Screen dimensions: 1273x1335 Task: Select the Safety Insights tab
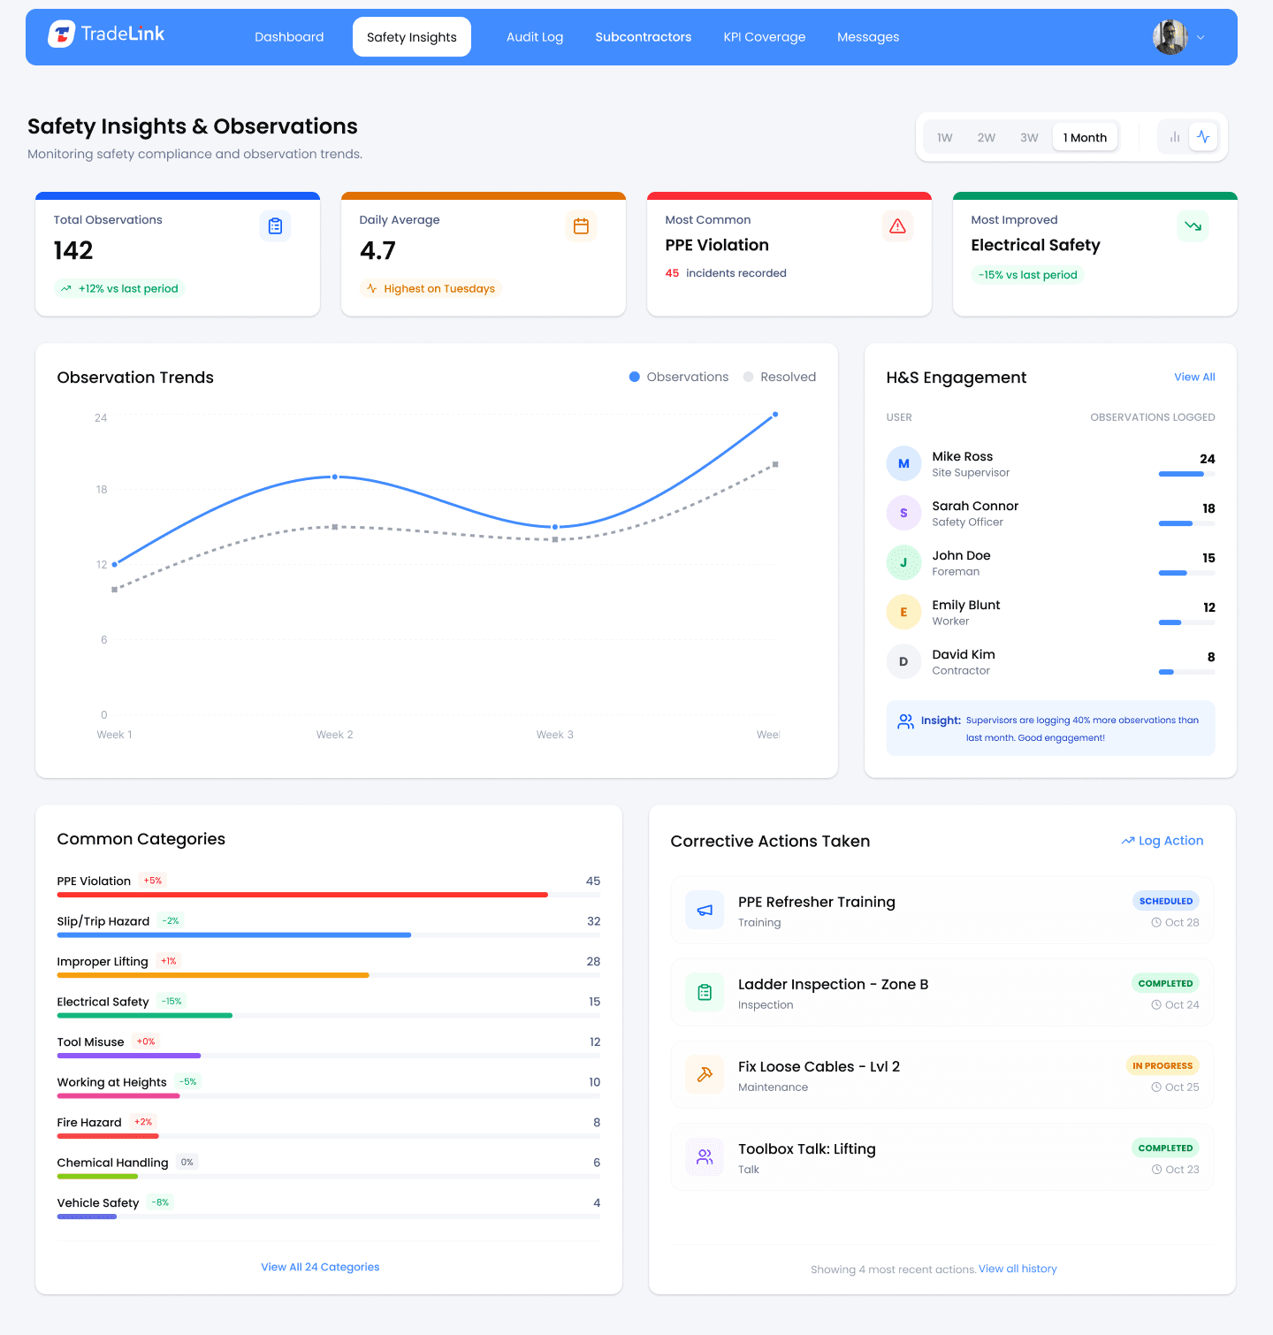[x=412, y=37]
